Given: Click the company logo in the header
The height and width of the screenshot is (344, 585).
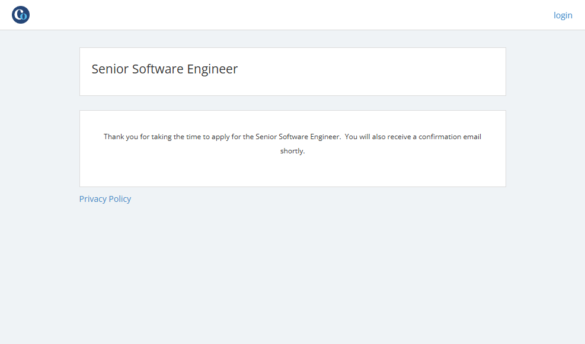Looking at the screenshot, I should tap(21, 15).
